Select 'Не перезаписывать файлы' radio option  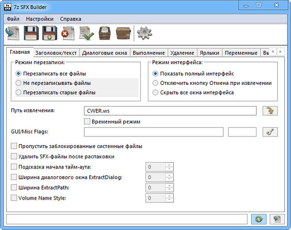click(53, 83)
